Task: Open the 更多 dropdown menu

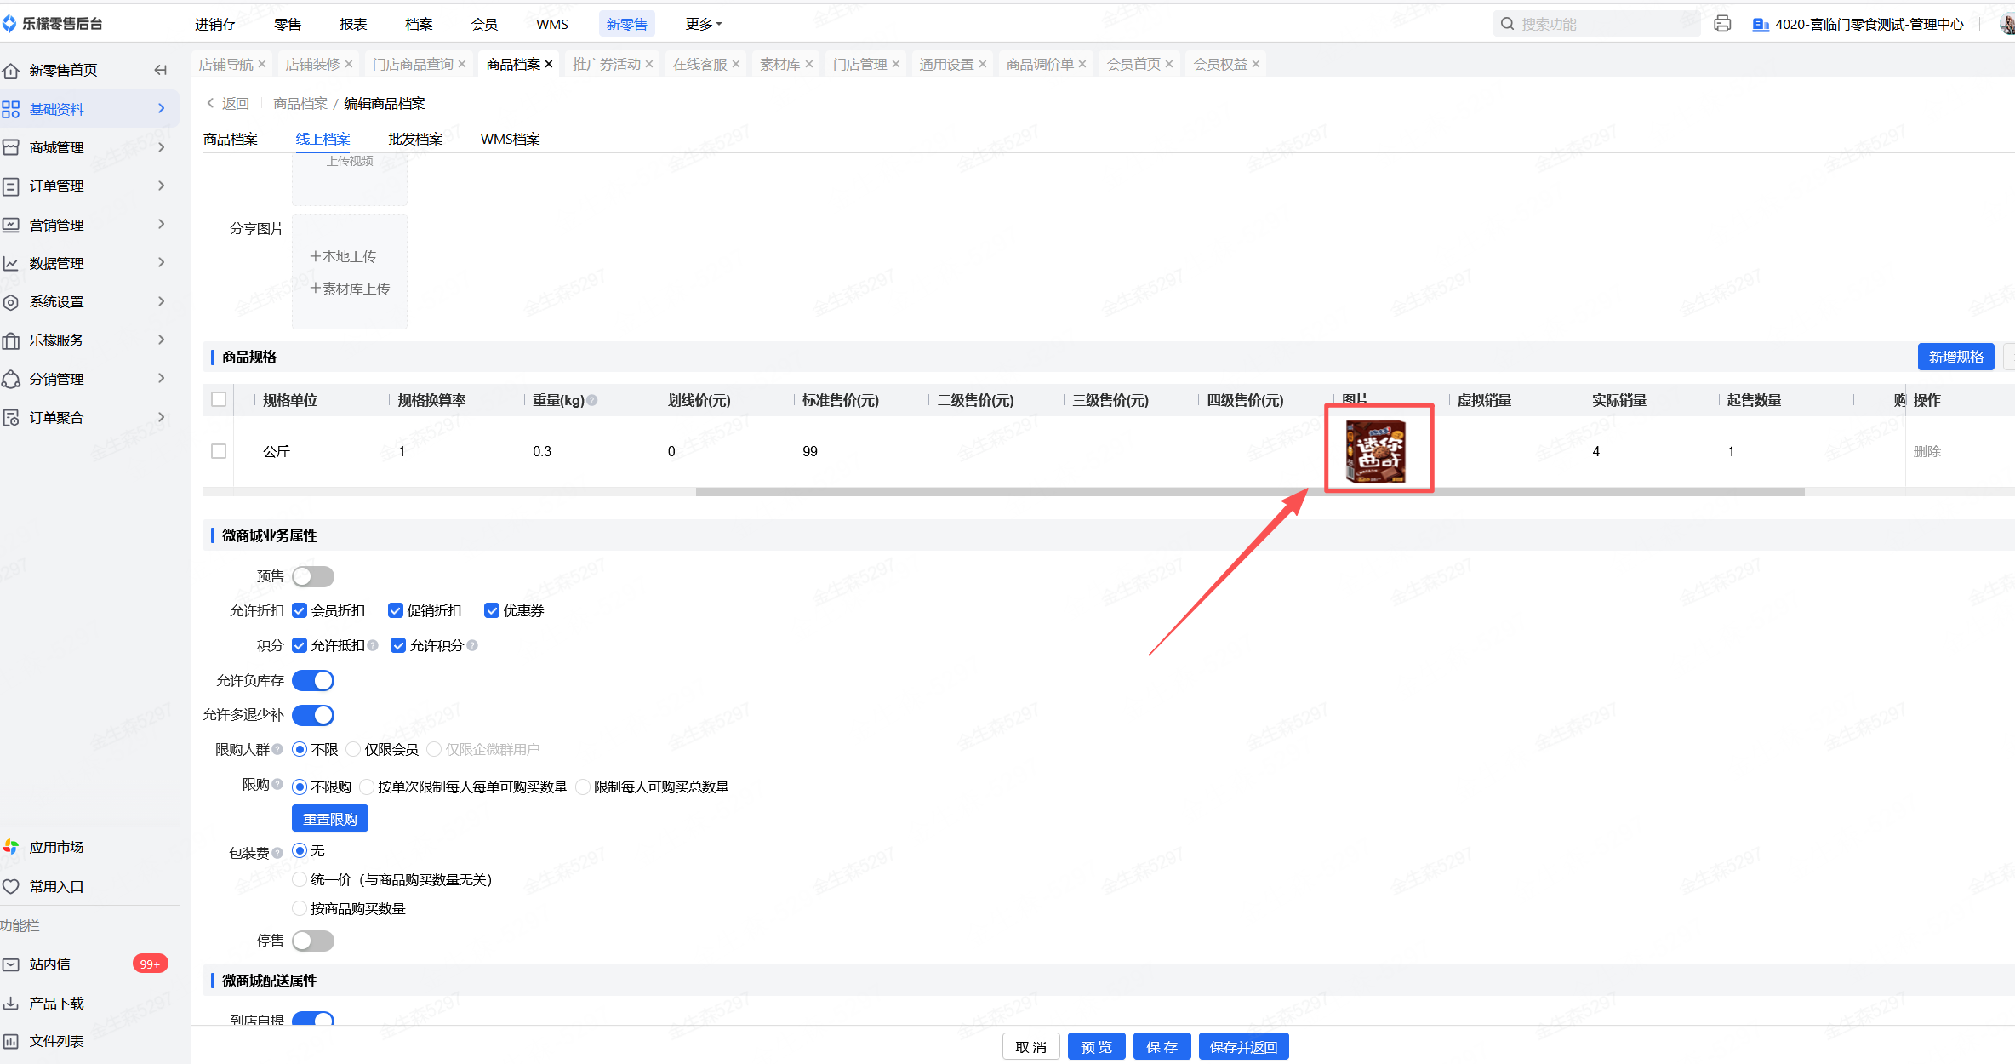Action: pyautogui.click(x=703, y=24)
